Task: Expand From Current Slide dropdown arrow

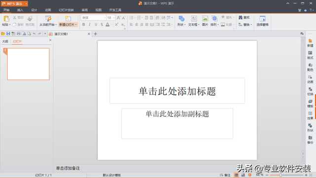Action: tap(56, 25)
